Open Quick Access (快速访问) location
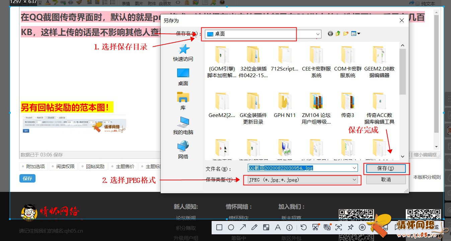Viewport: 451px width, 241px height. coord(183,53)
